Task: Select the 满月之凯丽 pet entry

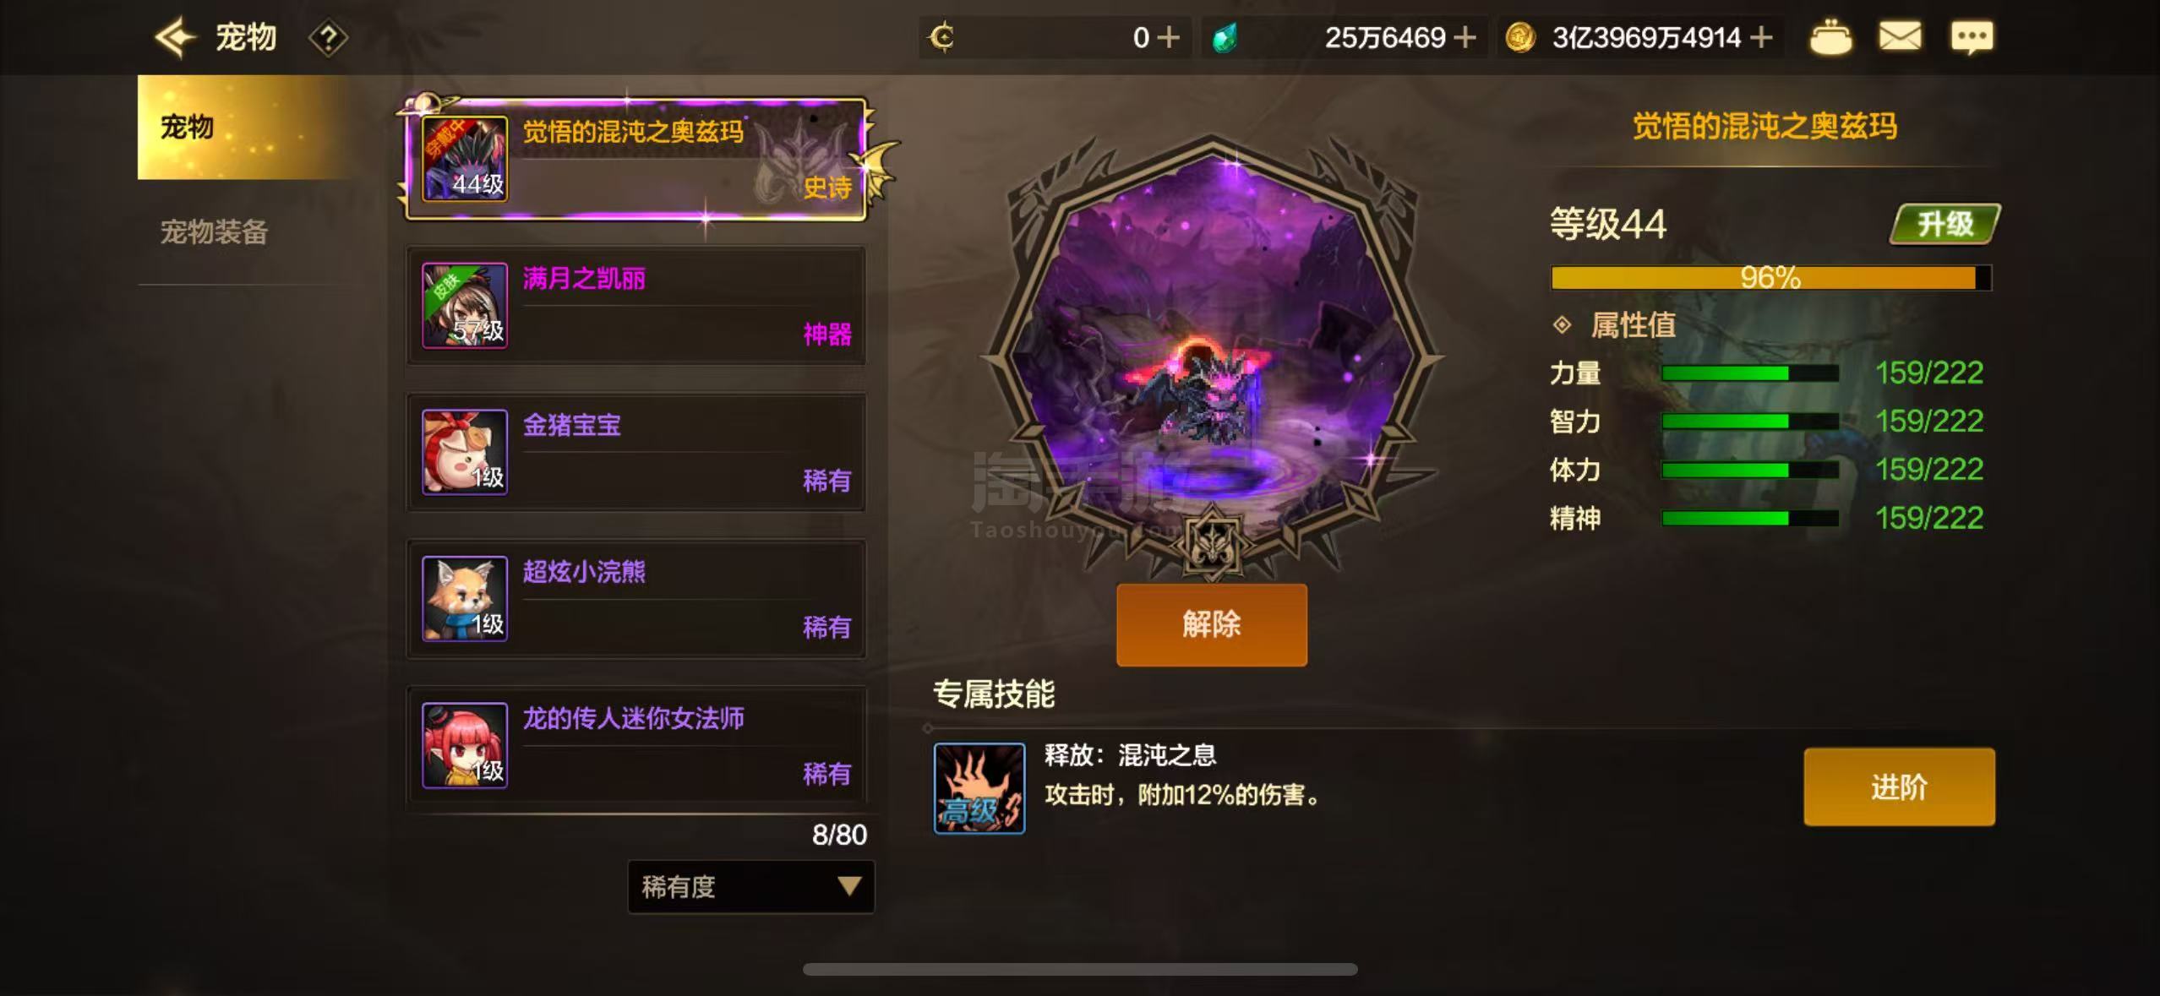Action: point(636,305)
